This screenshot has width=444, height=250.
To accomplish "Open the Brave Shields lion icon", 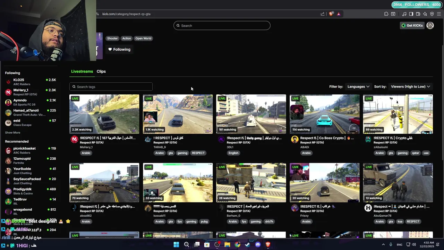I will tap(331, 14).
